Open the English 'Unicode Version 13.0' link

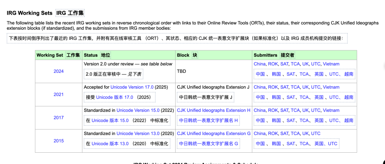coord(138,134)
